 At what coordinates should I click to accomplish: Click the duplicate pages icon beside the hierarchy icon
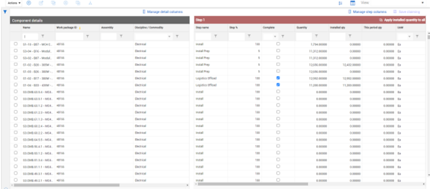click(x=78, y=3)
